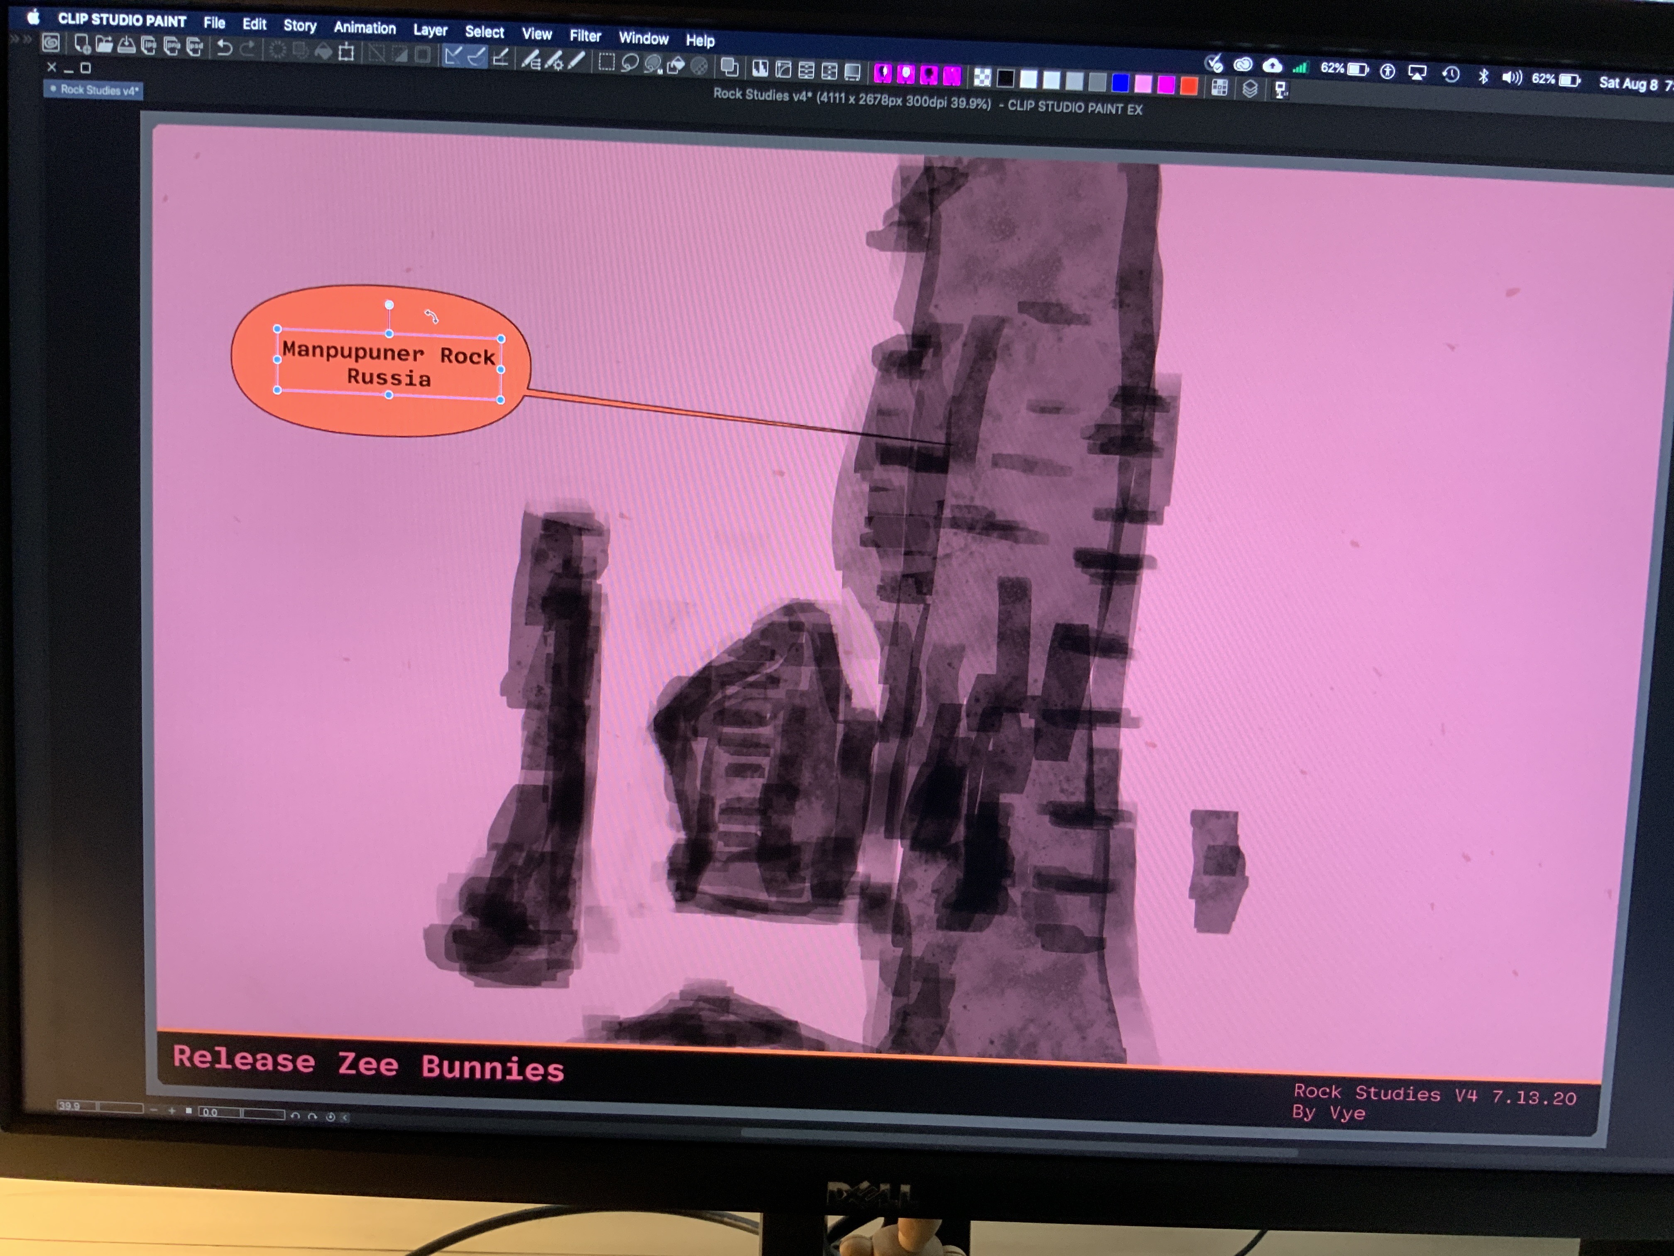
Task: Click the pen-with-gear settings icon
Action: tap(554, 61)
